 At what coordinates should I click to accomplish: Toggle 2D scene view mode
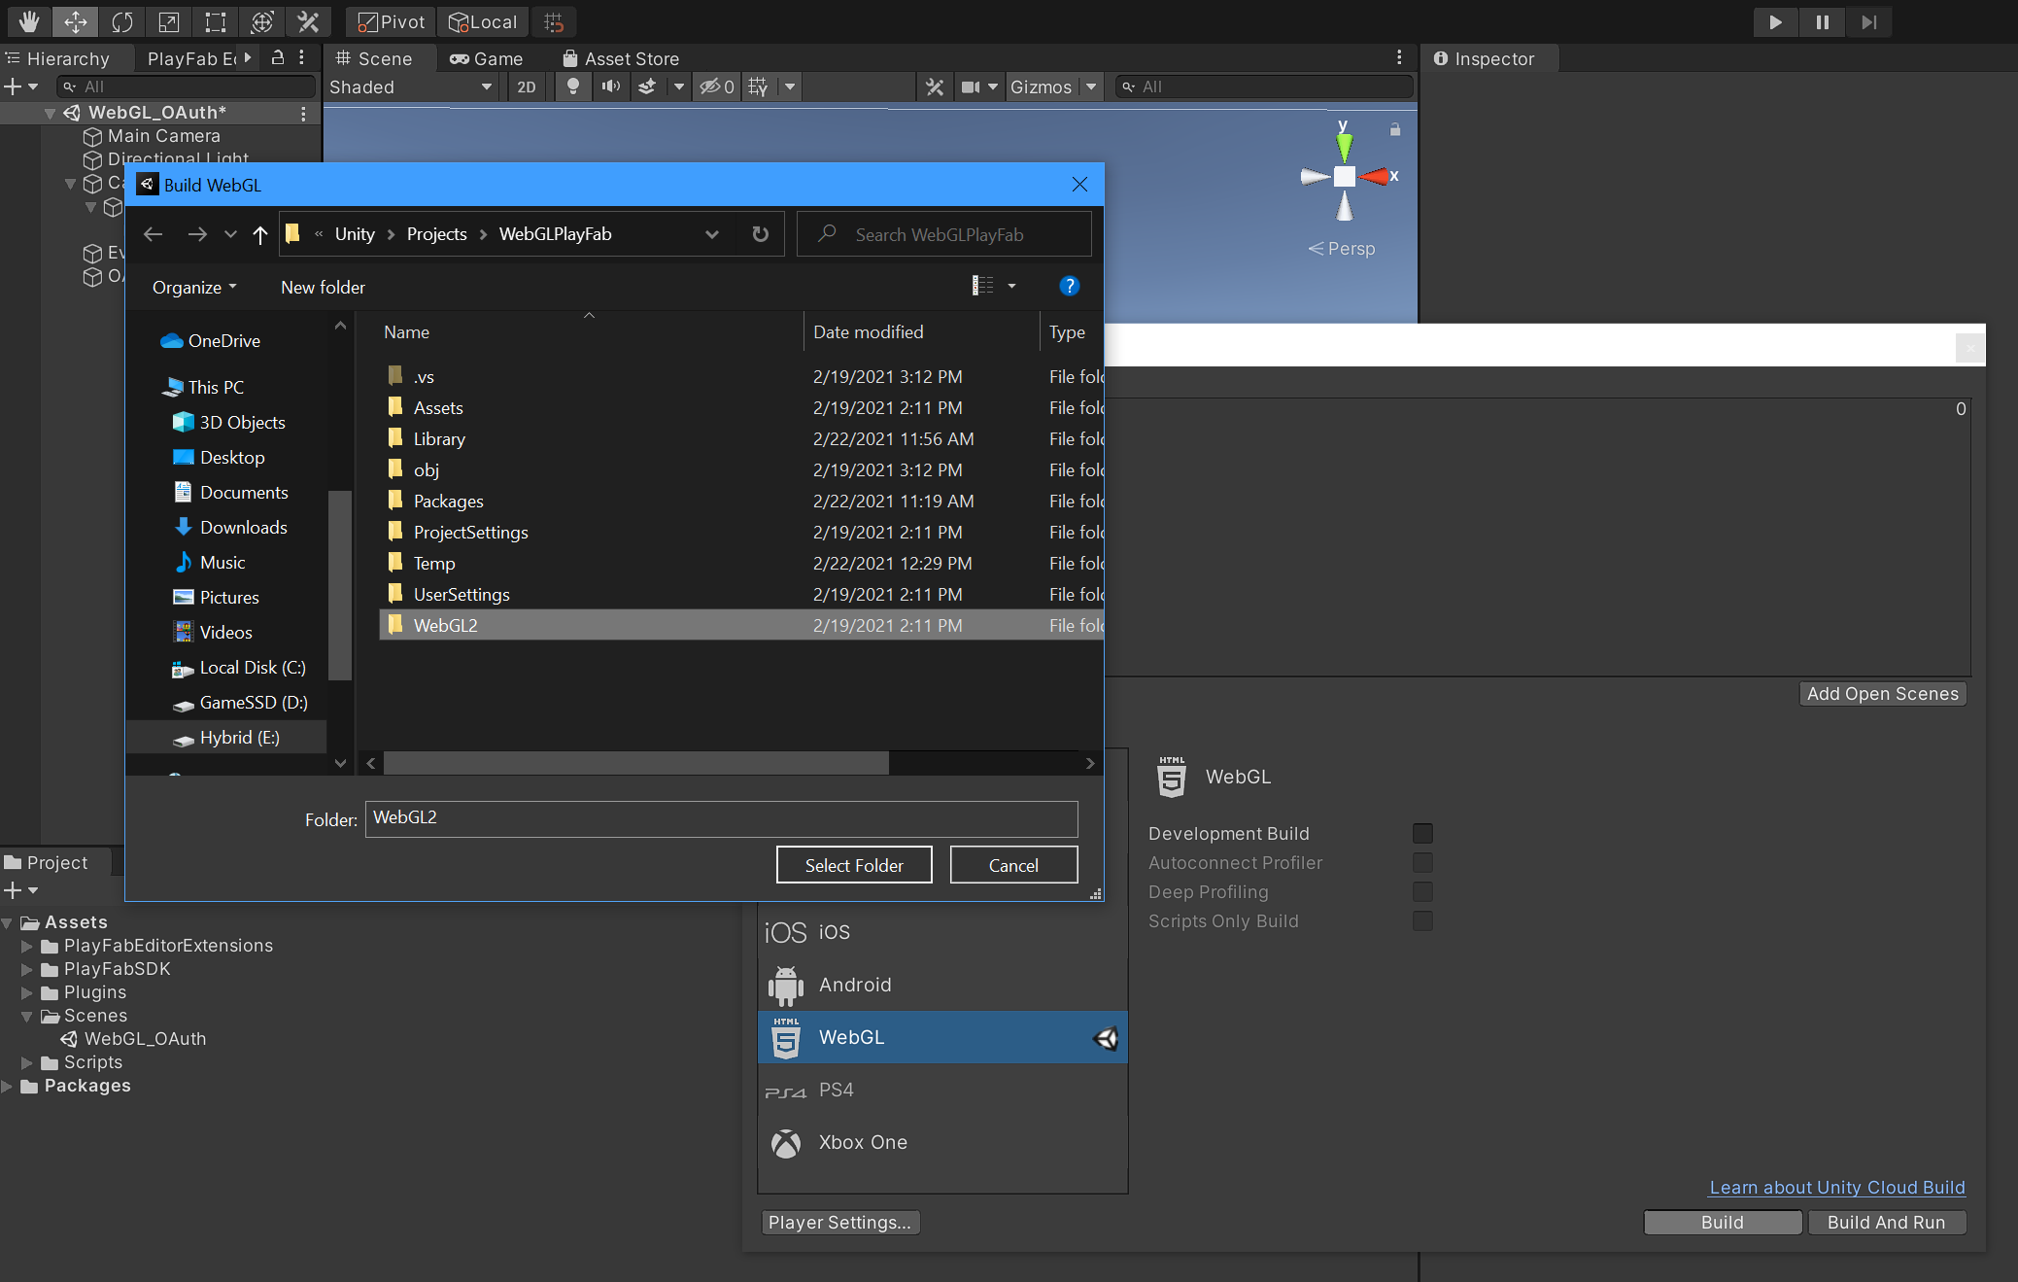(526, 87)
